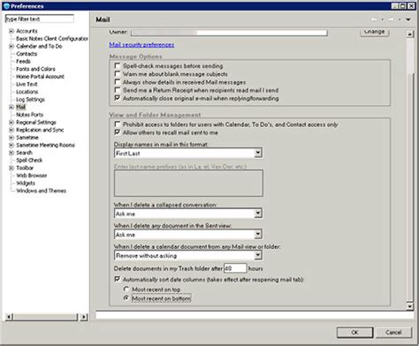Expand the Regional Settings node
Viewport: 419px width, 346px height.
pos(11,122)
